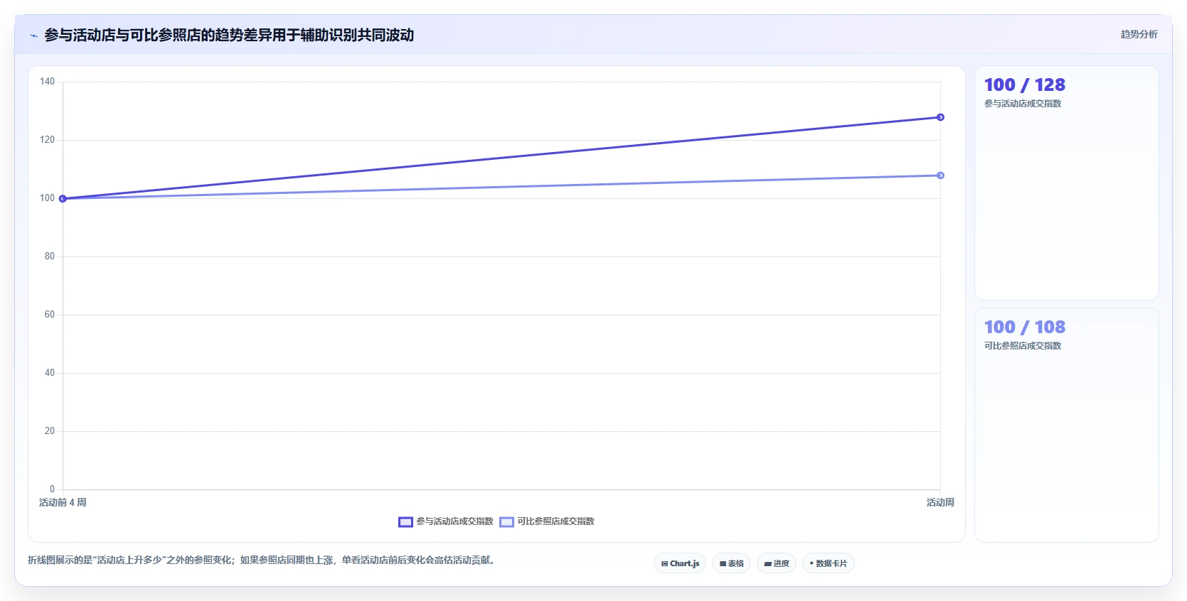Click the footnote beginning 折线图展示的是
The image size is (1187, 601).
click(x=261, y=560)
